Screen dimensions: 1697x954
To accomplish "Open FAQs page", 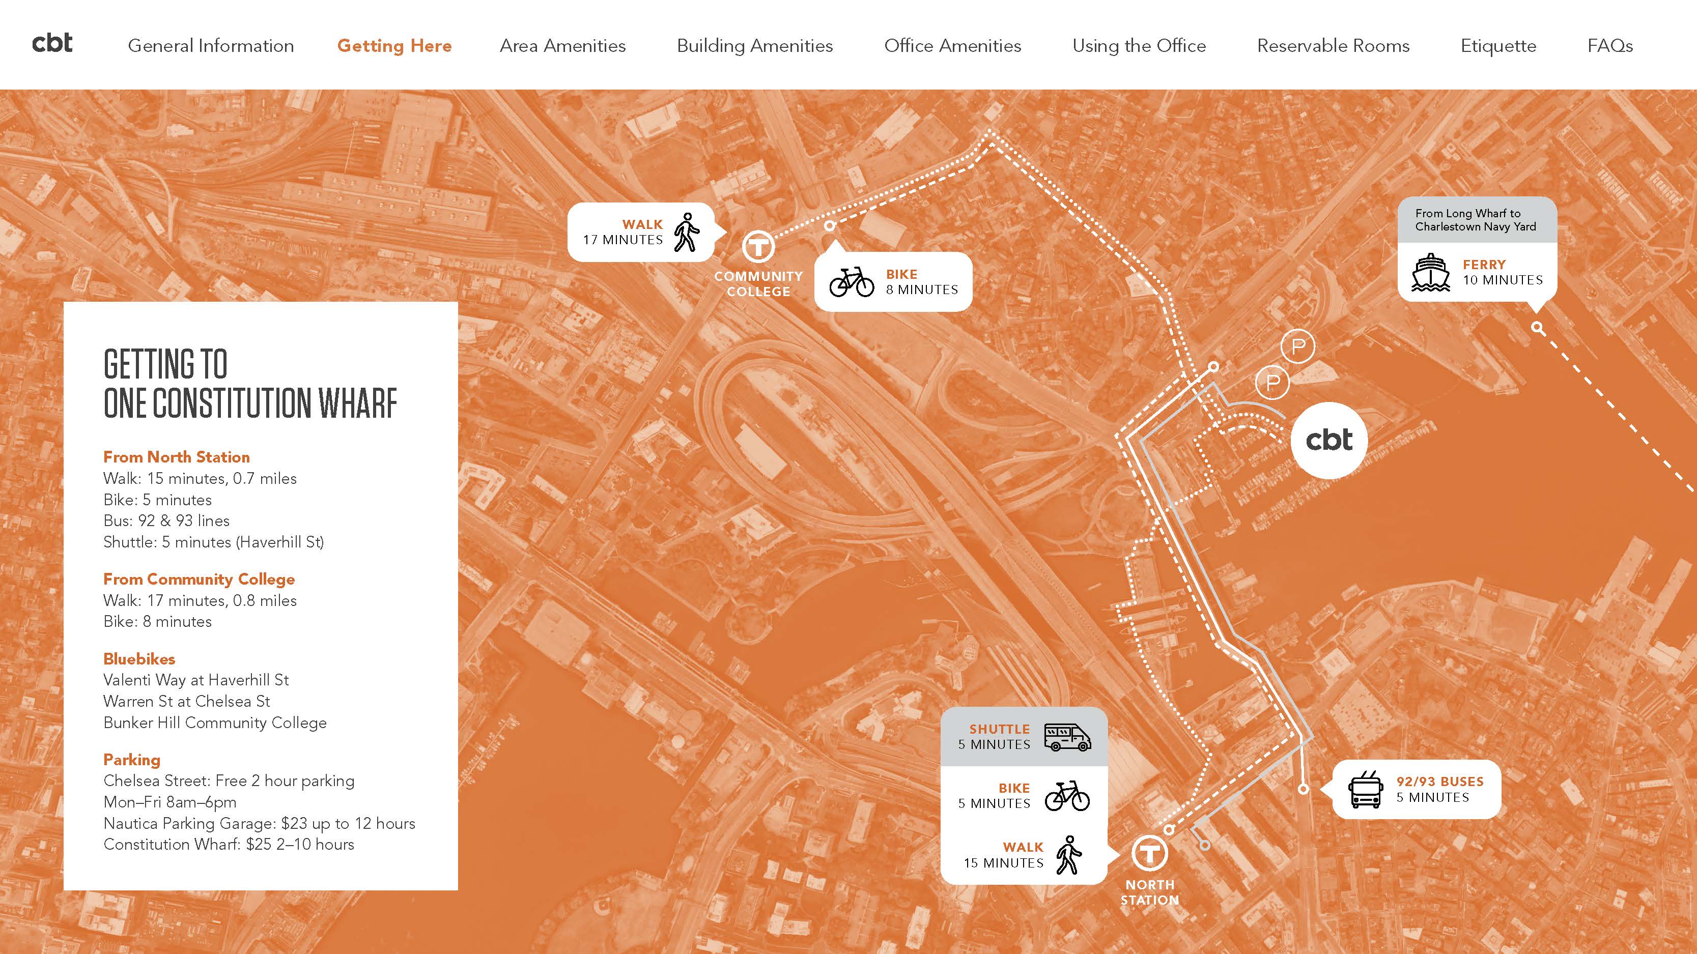I will (x=1610, y=45).
